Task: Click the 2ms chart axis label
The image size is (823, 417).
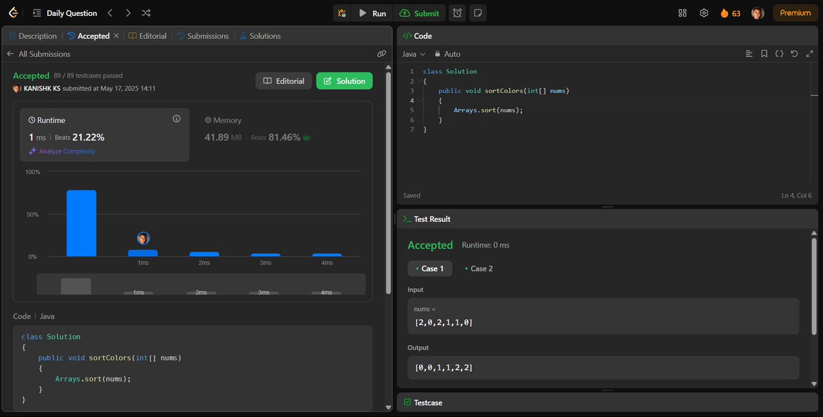Action: tap(204, 263)
